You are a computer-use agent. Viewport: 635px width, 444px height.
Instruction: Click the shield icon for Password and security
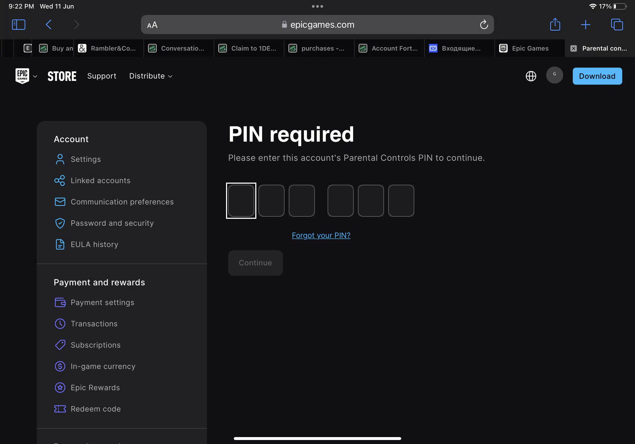click(x=60, y=223)
